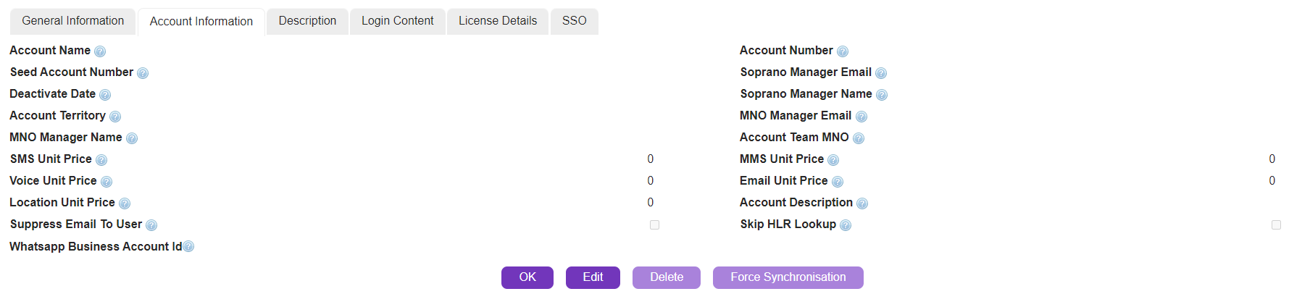Click help icon next to Skip HLR Lookup
The image size is (1310, 294).
click(846, 225)
